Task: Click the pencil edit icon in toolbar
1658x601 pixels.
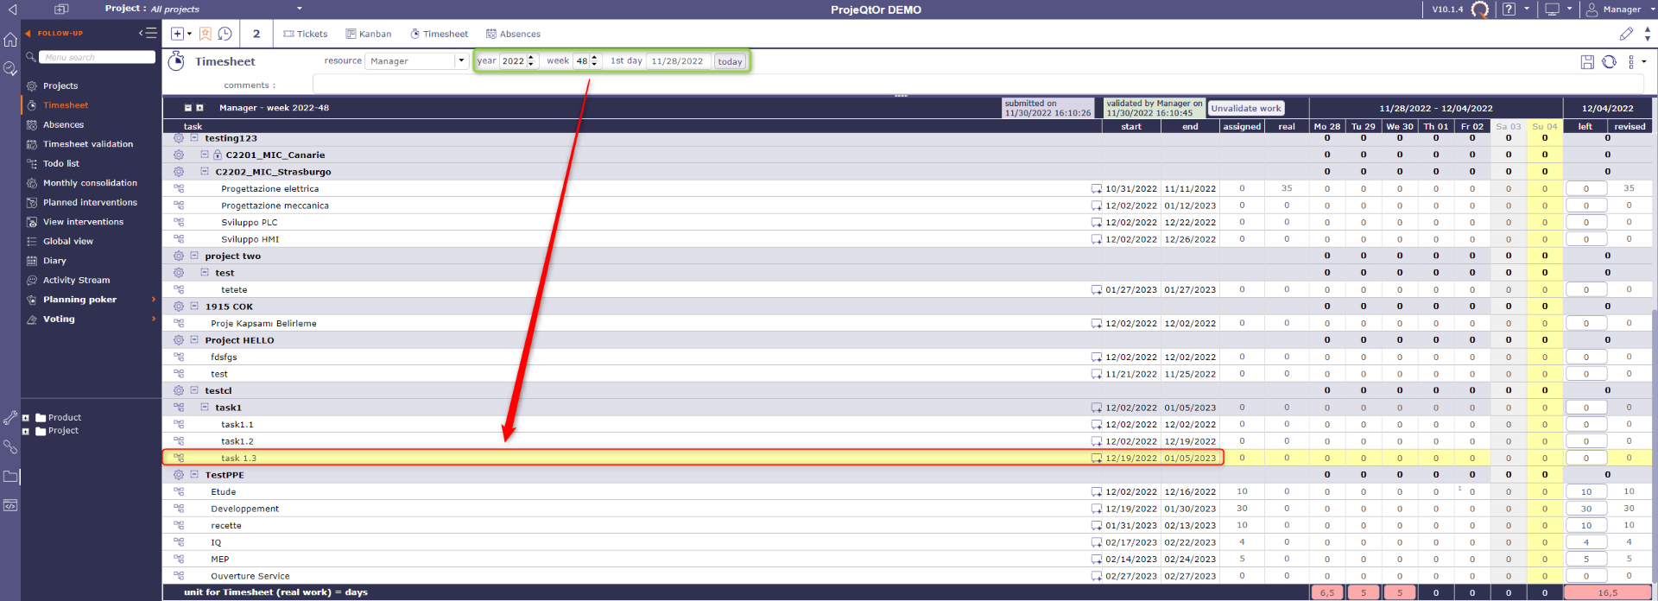Action: point(1626,34)
